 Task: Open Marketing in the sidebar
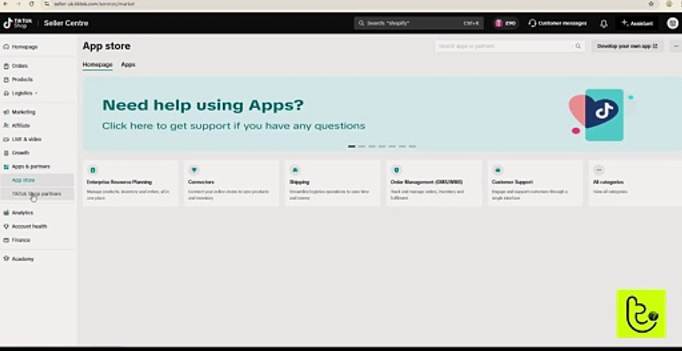[x=23, y=112]
